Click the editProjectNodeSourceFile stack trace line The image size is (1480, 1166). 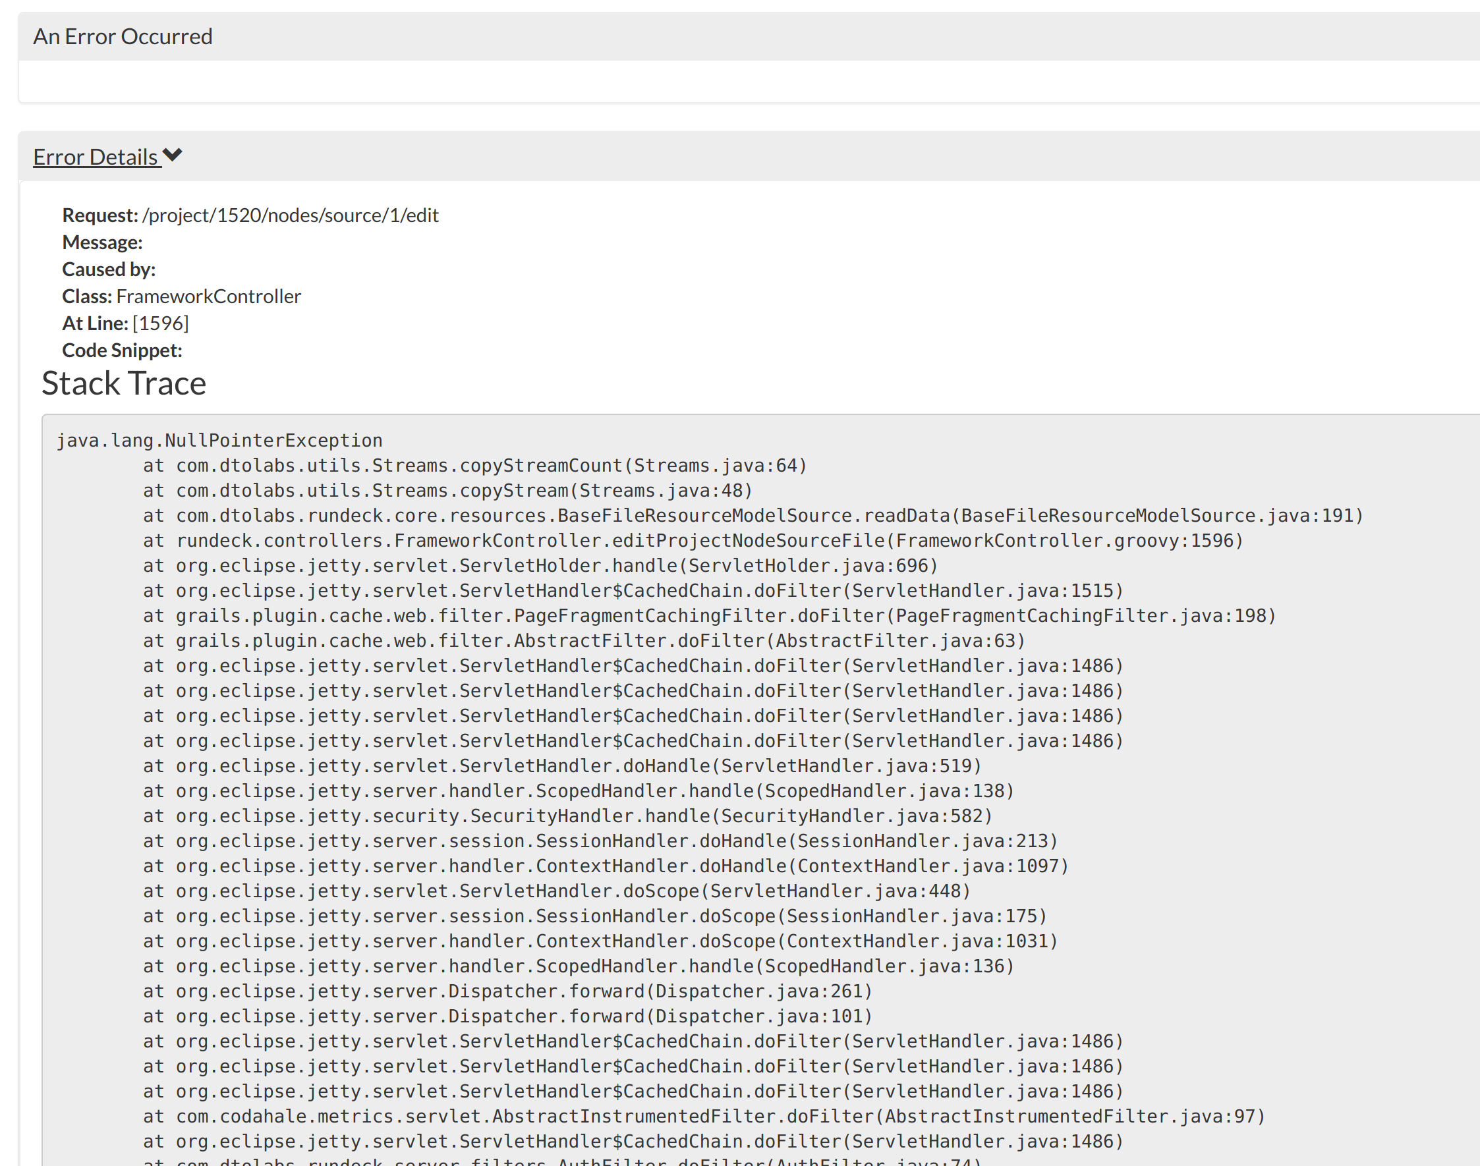(x=693, y=541)
